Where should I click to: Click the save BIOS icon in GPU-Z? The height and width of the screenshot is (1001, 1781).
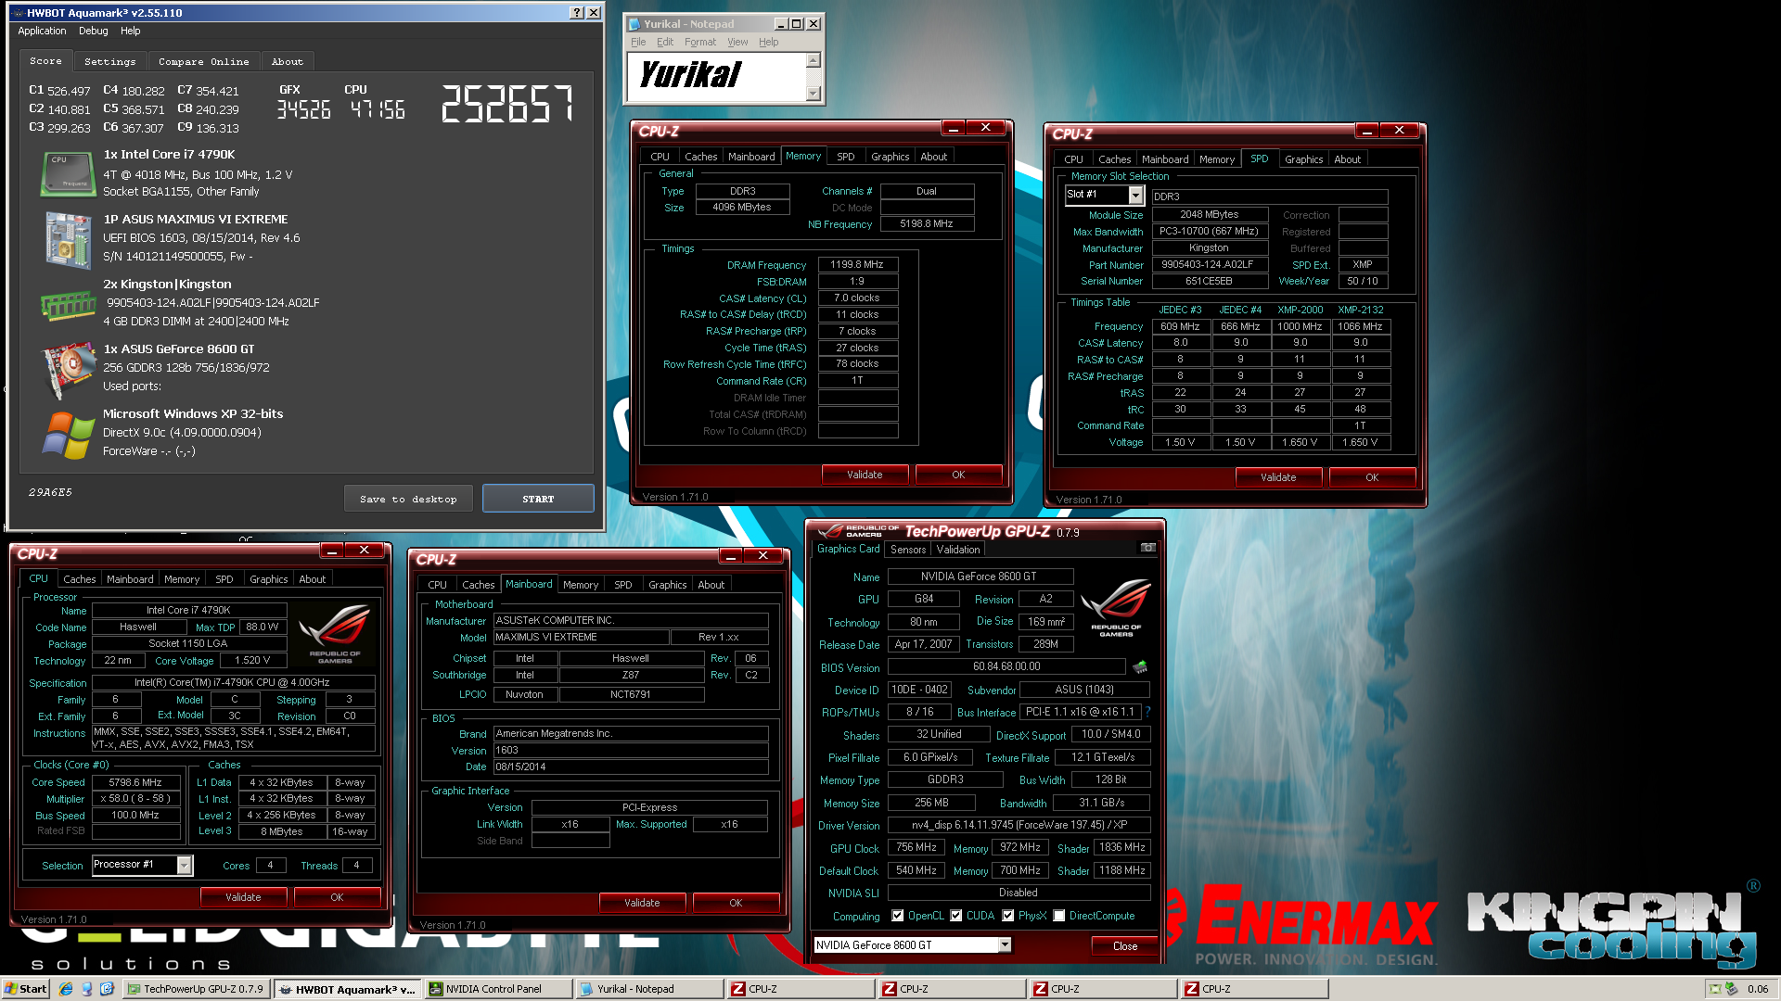click(x=1140, y=666)
